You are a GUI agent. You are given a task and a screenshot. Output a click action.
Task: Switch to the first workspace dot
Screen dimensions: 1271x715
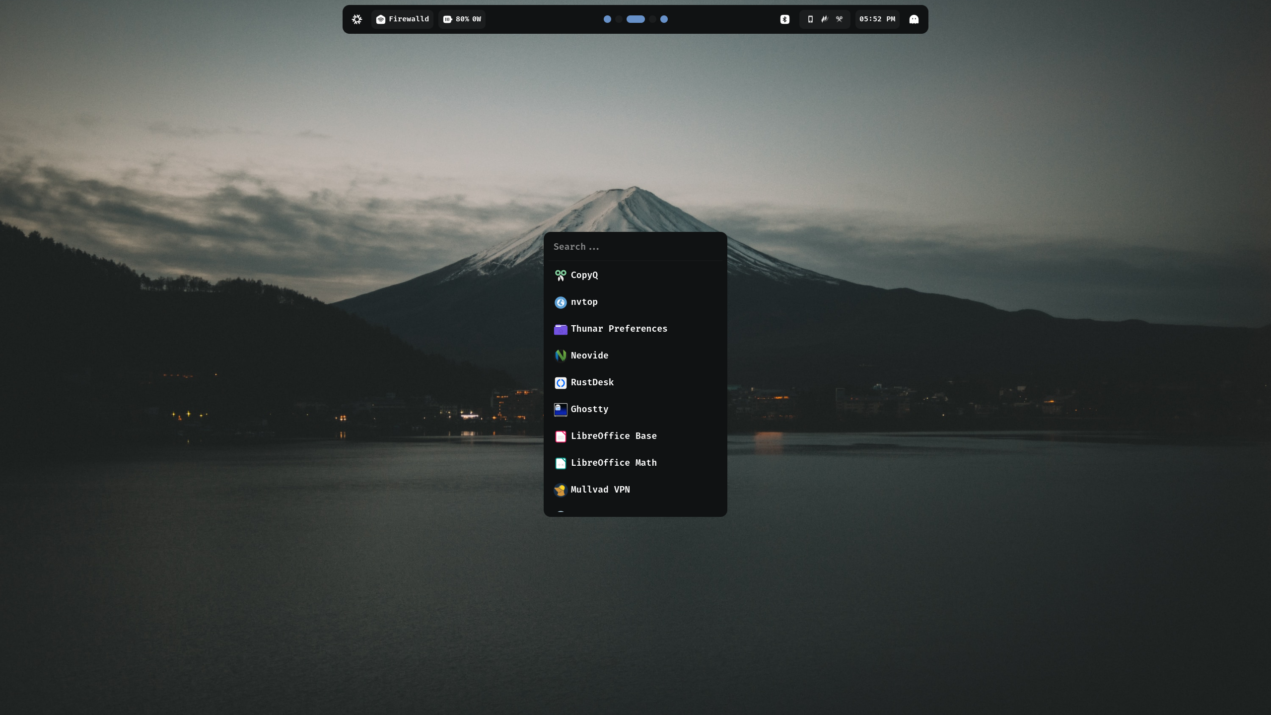pos(607,19)
